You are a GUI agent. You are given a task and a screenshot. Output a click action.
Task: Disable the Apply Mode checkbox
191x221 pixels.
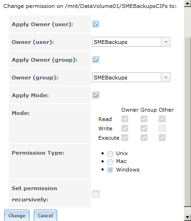click(95, 95)
